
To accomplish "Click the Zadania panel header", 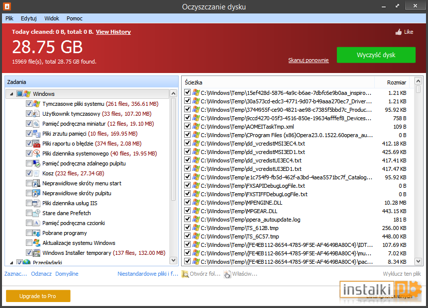I will (92, 82).
